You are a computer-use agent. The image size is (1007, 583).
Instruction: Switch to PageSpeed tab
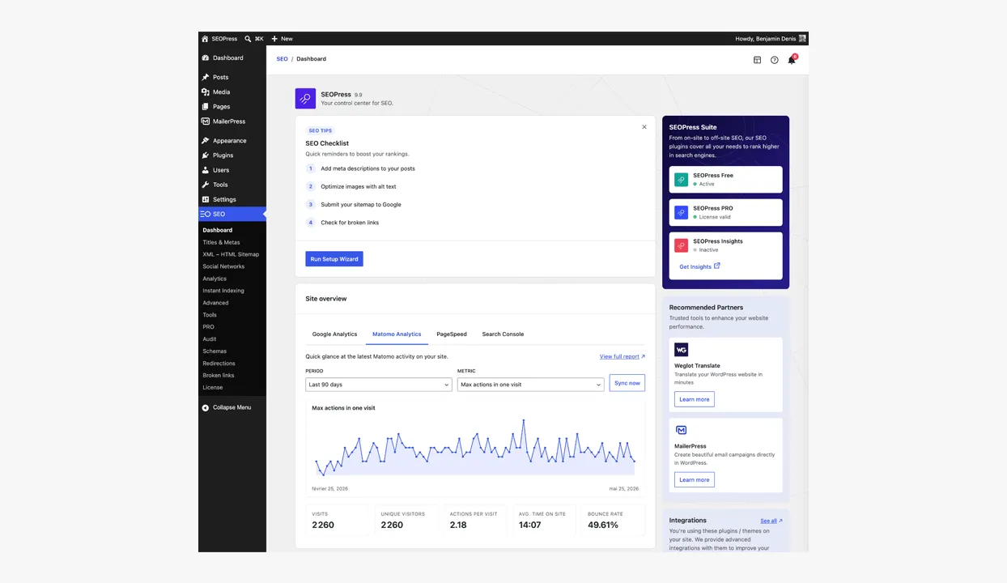452,334
